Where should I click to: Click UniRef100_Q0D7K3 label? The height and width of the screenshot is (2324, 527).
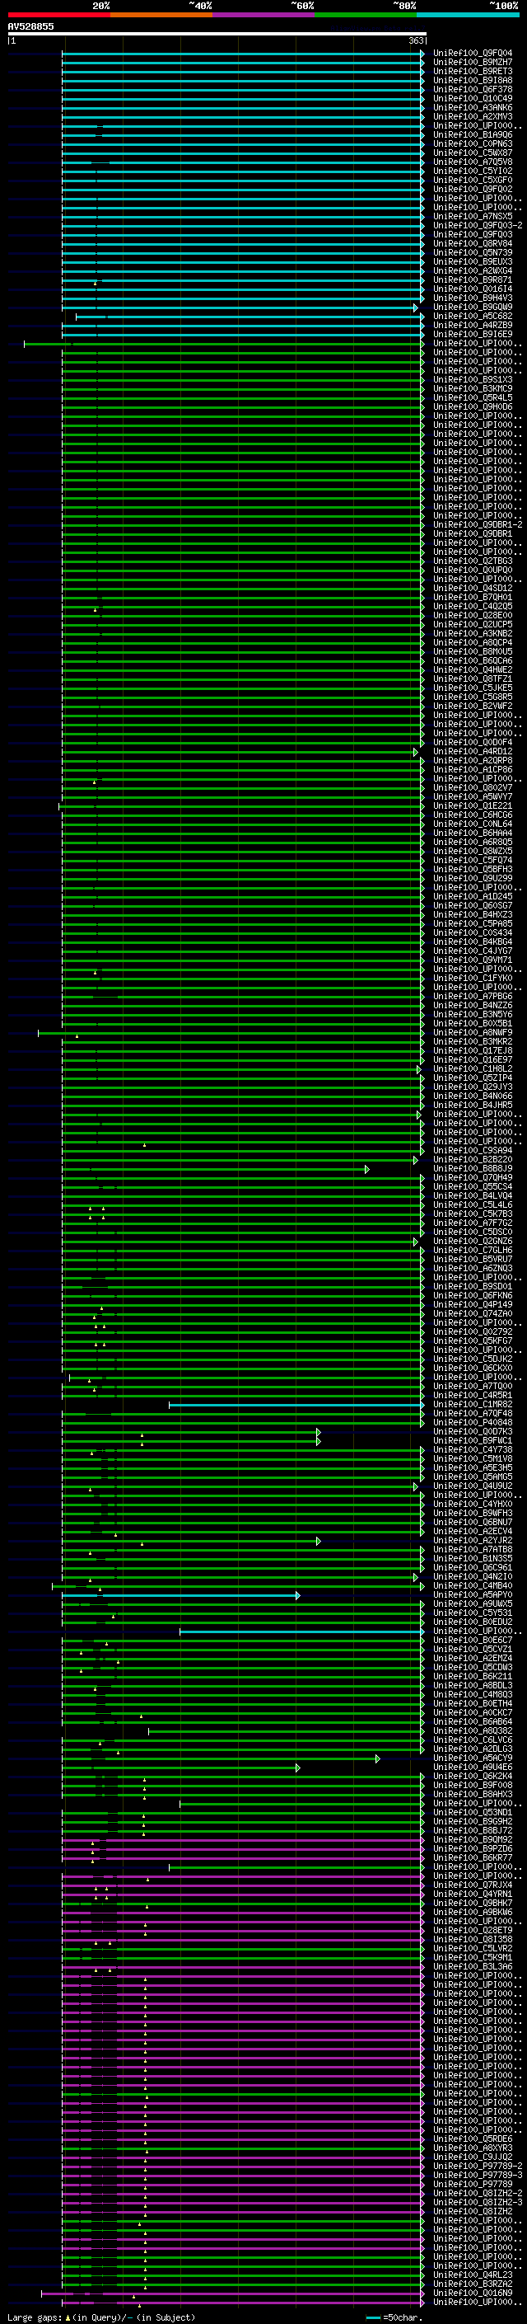point(472,1432)
